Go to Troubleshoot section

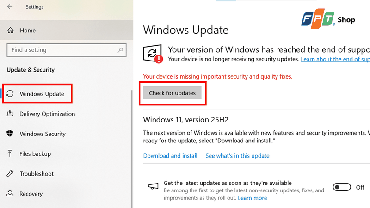pyautogui.click(x=37, y=174)
